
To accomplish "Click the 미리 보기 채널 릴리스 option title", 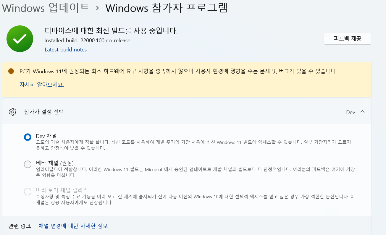I will [x=62, y=190].
